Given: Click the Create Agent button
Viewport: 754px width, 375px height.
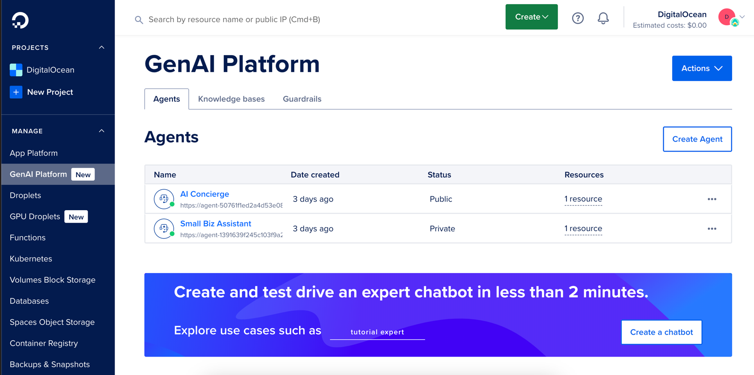Looking at the screenshot, I should (x=697, y=139).
